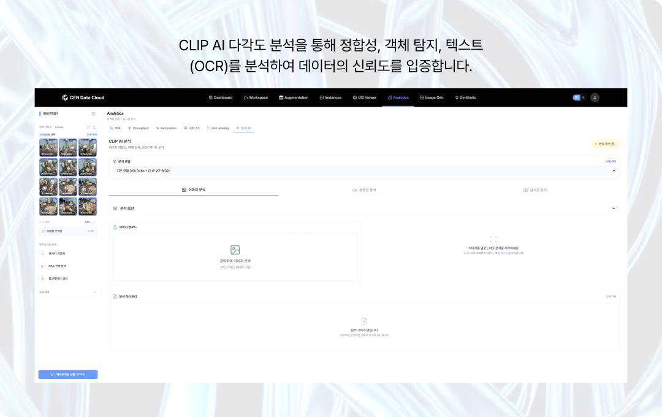Click the upload icon above the thumbnails
The width and height of the screenshot is (662, 417).
(94, 127)
